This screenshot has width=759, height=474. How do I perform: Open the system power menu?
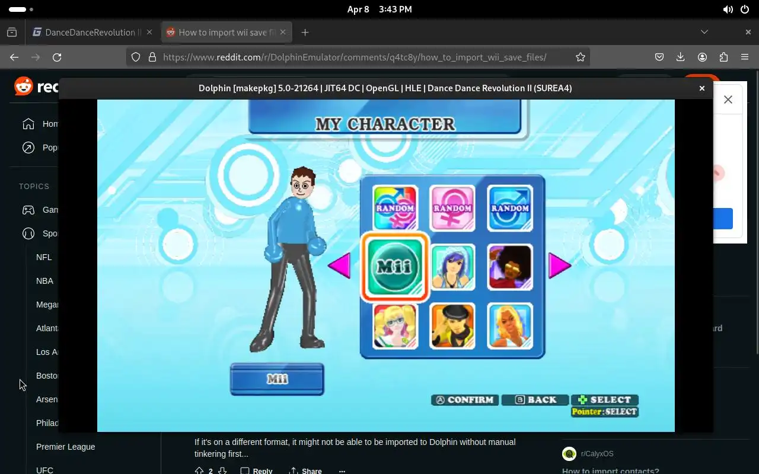point(745,9)
